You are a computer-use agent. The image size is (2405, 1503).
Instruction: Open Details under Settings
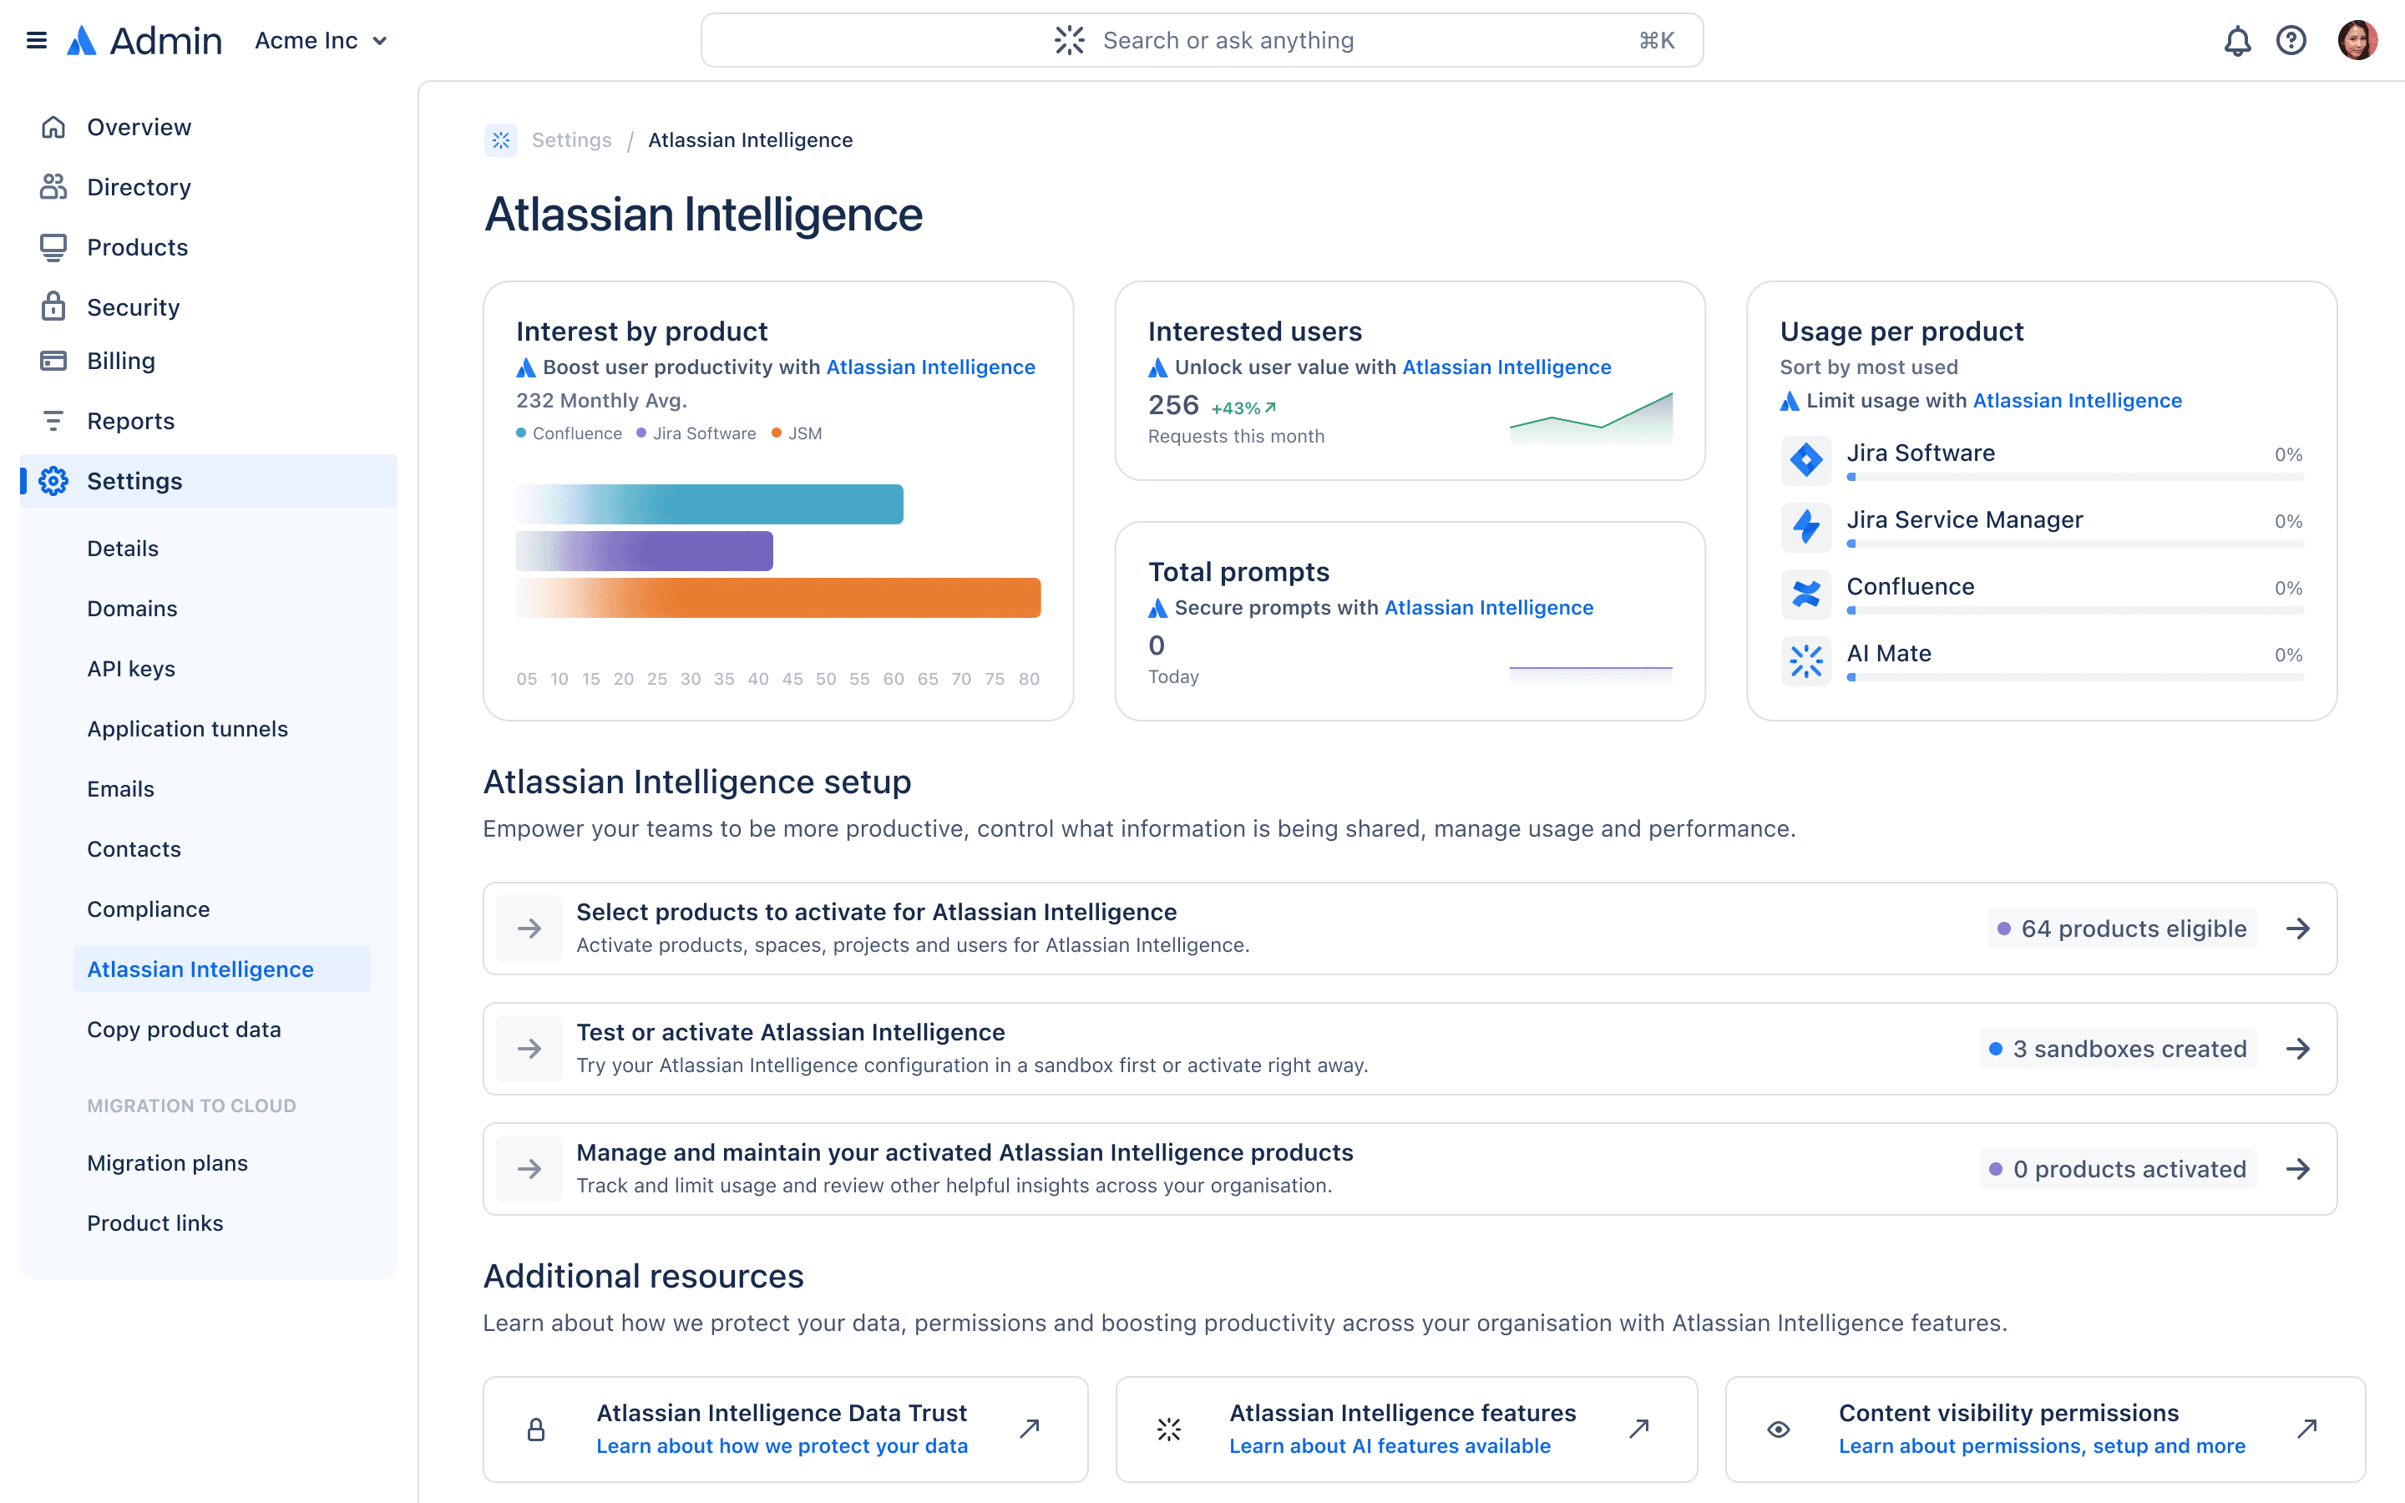click(x=122, y=549)
